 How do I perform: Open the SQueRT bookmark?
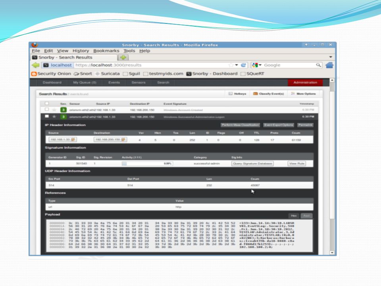click(x=252, y=74)
